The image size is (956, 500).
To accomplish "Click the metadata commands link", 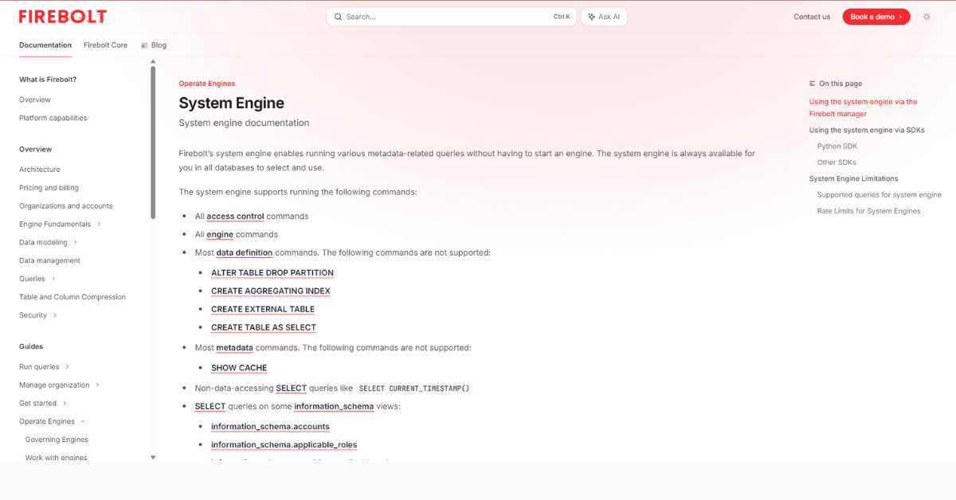I will (234, 348).
